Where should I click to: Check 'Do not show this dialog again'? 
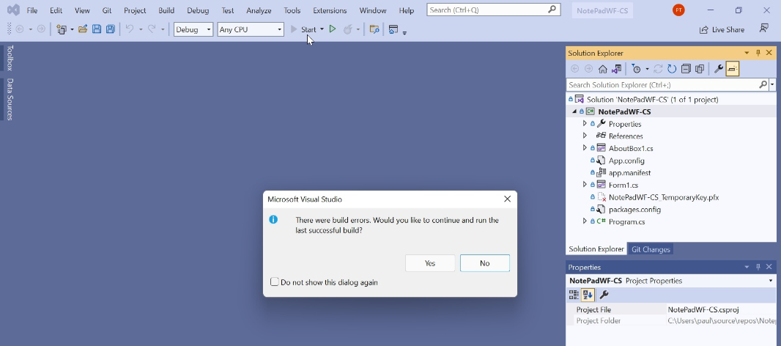click(275, 281)
